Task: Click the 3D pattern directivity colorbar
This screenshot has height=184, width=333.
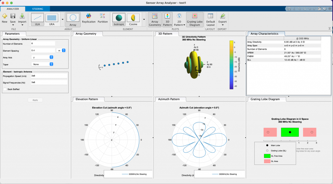Action: point(231,65)
